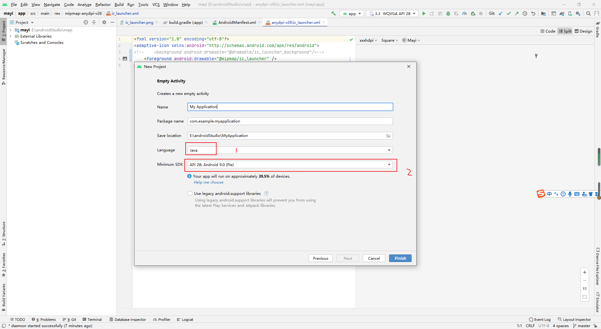Click the Sync Project with Gradle icon
Screen dimensions: 601x329
click(x=562, y=13)
